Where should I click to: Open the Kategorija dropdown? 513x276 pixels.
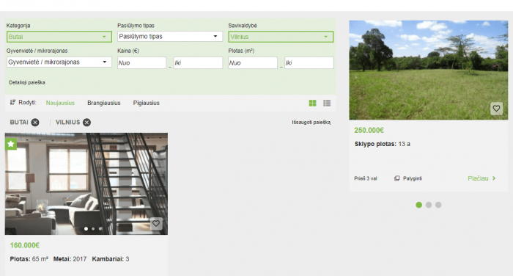59,37
